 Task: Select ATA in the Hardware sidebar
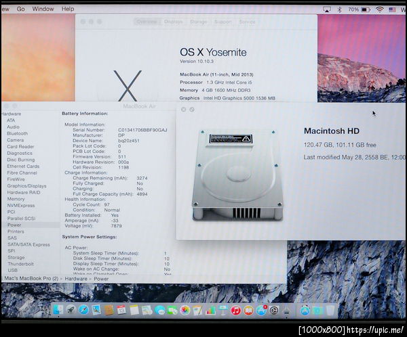[11, 120]
